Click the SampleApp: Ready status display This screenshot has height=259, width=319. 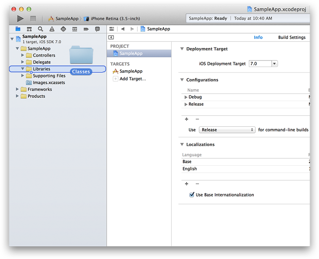248,18
